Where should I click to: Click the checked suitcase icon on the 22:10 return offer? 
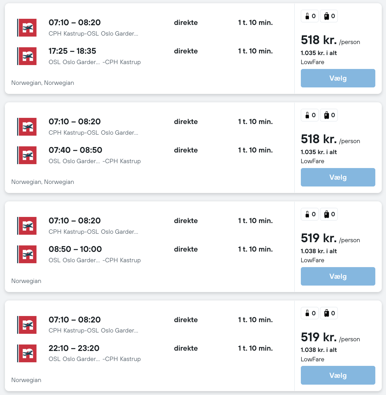[327, 313]
